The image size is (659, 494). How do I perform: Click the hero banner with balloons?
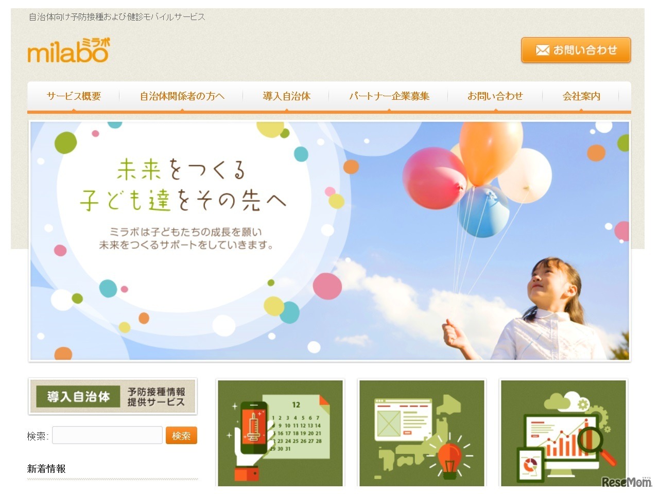tap(329, 240)
